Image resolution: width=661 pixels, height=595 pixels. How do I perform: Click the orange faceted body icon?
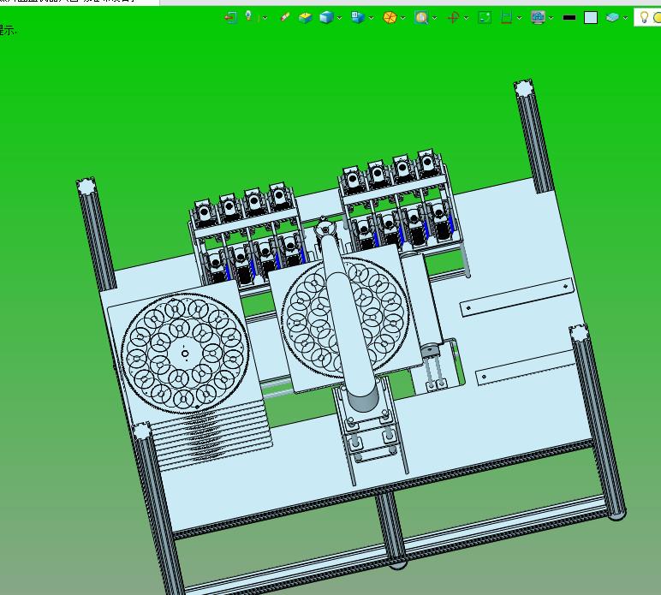point(390,18)
